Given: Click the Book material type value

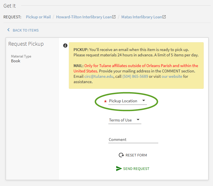Looking at the screenshot, I should click(x=16, y=61).
